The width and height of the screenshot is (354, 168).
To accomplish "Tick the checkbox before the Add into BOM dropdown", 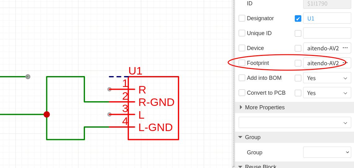I will (x=298, y=78).
